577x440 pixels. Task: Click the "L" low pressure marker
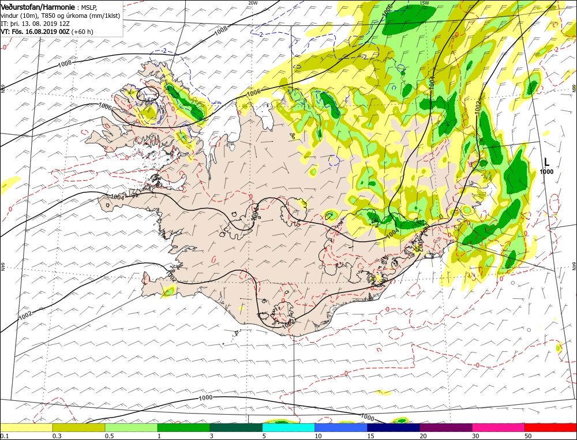pyautogui.click(x=547, y=162)
